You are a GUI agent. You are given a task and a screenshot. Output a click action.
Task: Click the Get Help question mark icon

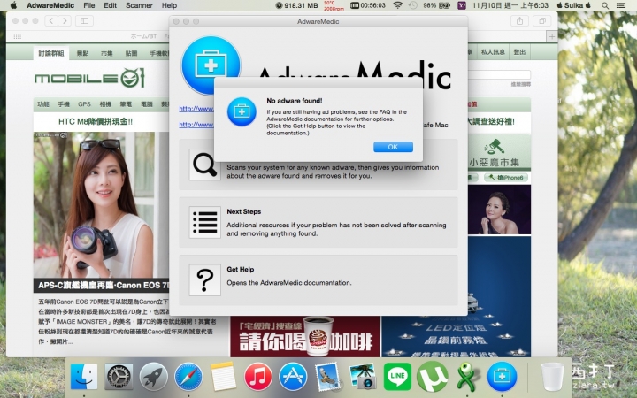(204, 279)
